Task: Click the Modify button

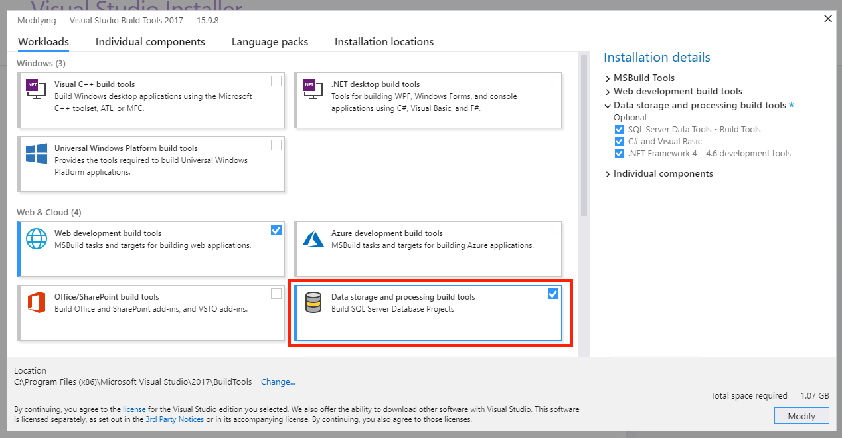Action: 801,416
